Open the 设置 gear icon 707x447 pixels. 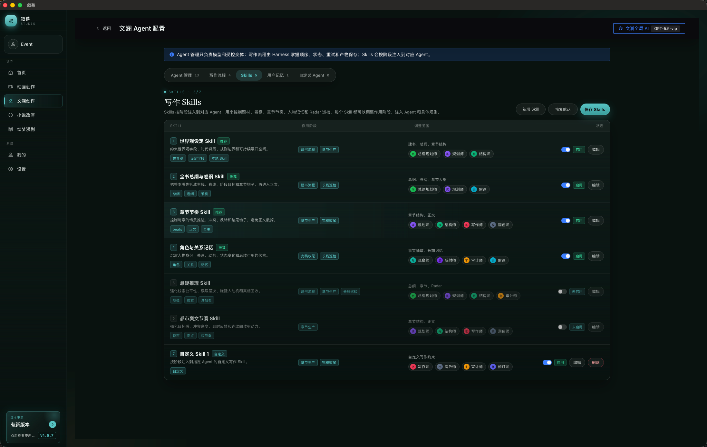point(11,169)
